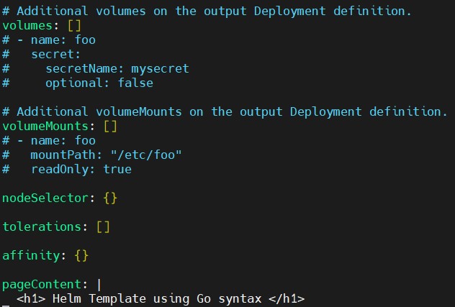The image size is (455, 307).
Task: Click the readOnly: true comment line
Action: click(x=67, y=169)
